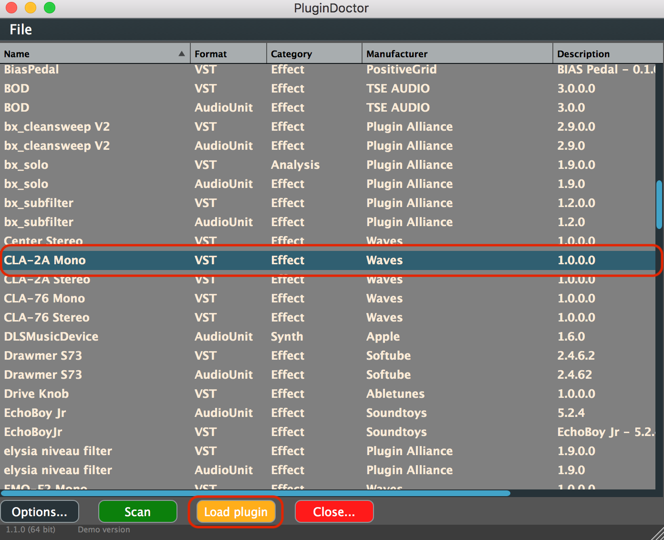Select bx_subfilter AudioUnit row
This screenshot has width=664, height=540.
(x=328, y=222)
